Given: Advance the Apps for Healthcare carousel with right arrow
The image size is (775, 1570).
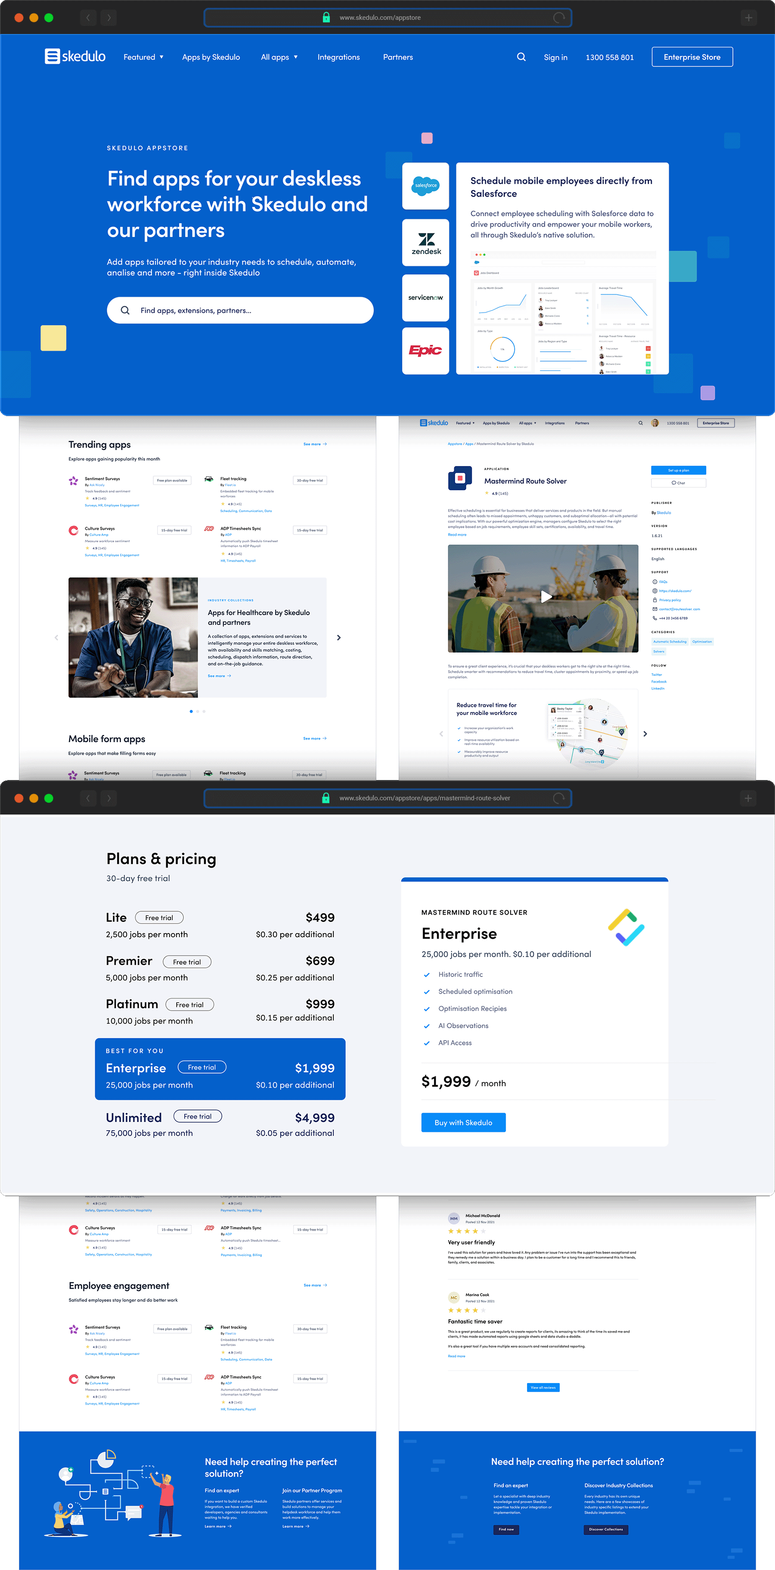Looking at the screenshot, I should (339, 637).
